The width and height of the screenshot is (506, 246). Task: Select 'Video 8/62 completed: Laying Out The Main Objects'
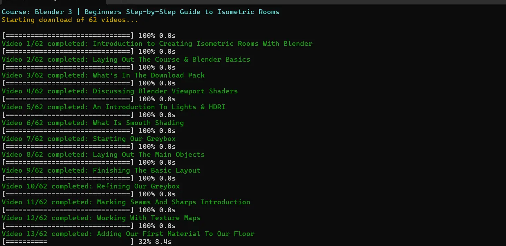(103, 155)
